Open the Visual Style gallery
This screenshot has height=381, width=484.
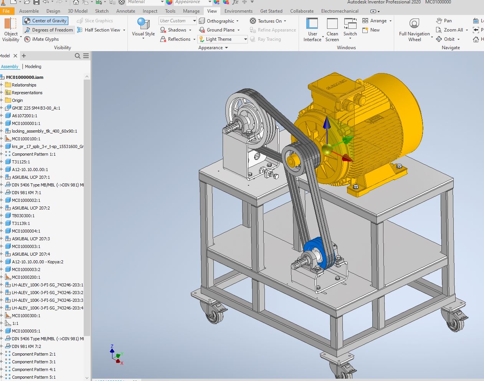143,28
